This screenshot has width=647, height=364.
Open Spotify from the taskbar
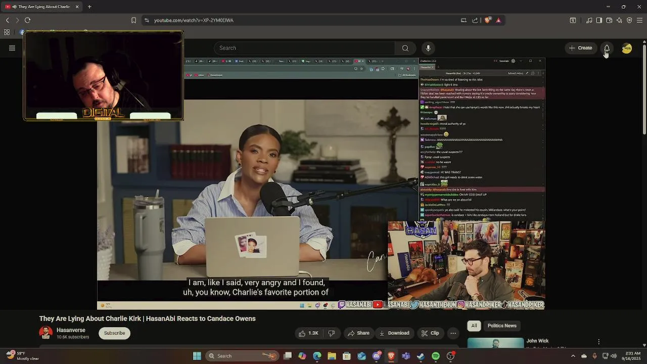point(436,356)
